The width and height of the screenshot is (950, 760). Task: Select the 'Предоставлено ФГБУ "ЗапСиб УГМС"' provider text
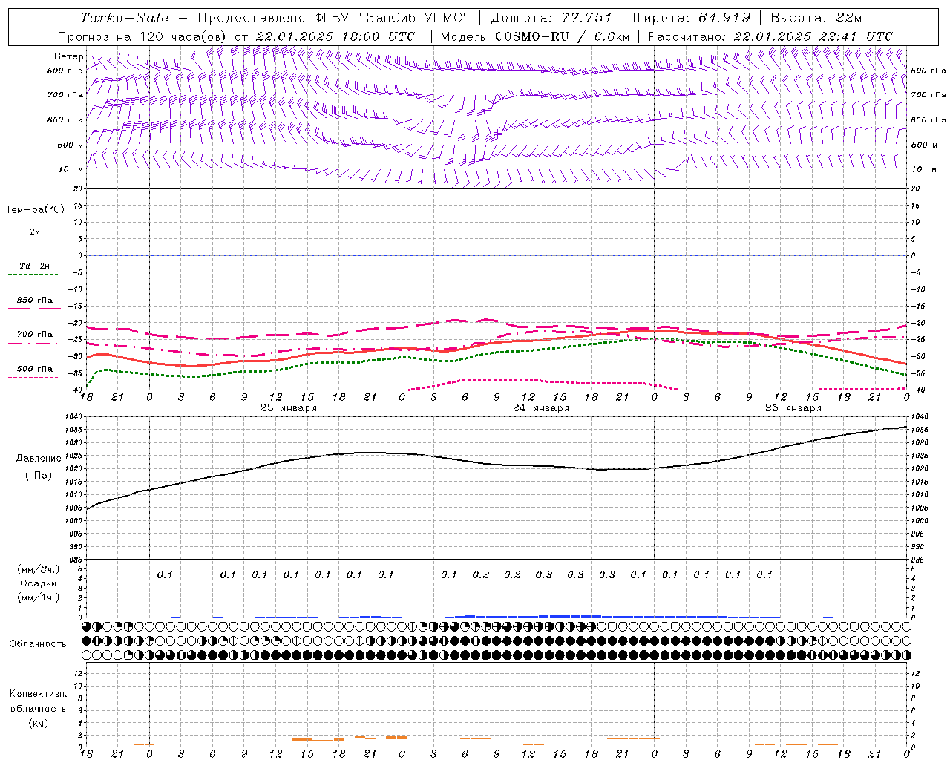click(x=334, y=18)
